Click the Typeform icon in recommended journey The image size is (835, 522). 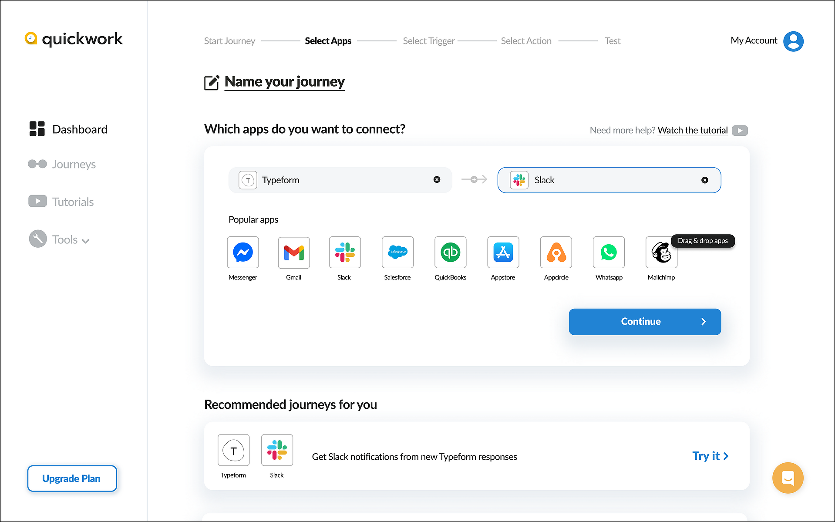(234, 450)
